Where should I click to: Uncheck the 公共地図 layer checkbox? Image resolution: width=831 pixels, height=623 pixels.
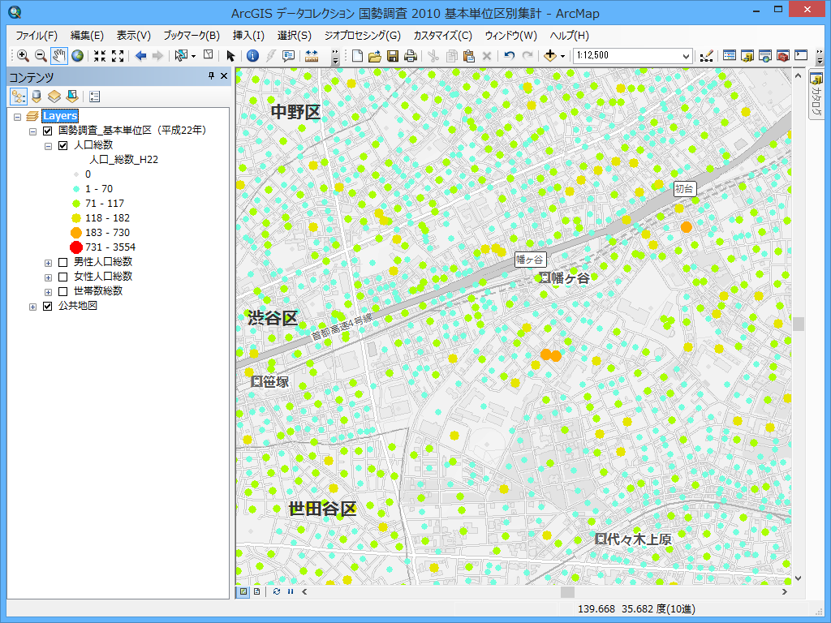click(48, 306)
